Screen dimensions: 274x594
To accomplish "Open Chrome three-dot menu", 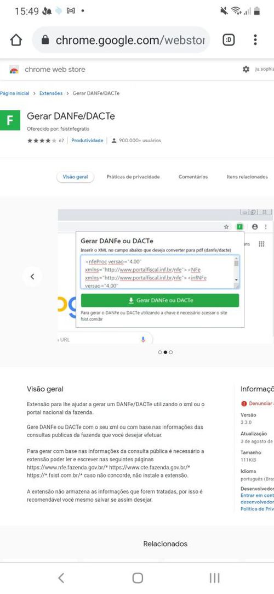I will click(x=255, y=40).
